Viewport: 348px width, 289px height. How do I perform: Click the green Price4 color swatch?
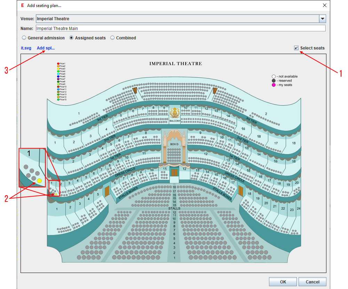tap(58, 71)
